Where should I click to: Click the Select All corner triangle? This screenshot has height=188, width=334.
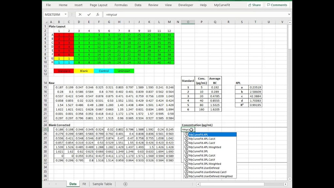[46, 22]
